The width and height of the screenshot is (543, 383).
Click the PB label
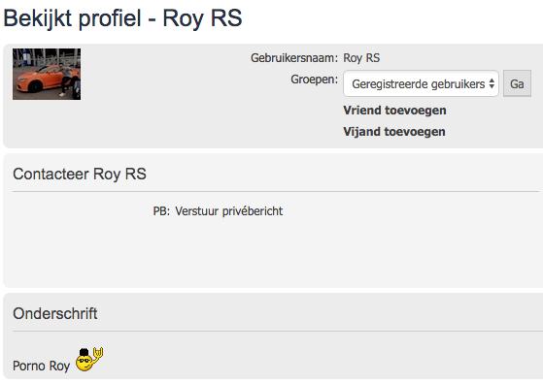tap(161, 210)
